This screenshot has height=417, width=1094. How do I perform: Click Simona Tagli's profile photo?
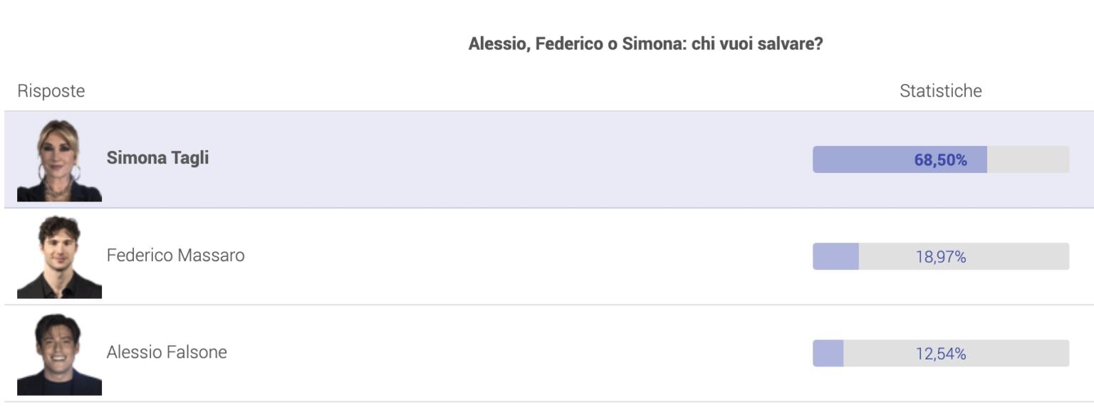pos(60,159)
